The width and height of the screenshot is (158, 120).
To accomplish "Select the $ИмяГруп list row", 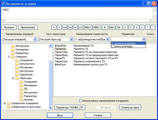I will [81, 64].
